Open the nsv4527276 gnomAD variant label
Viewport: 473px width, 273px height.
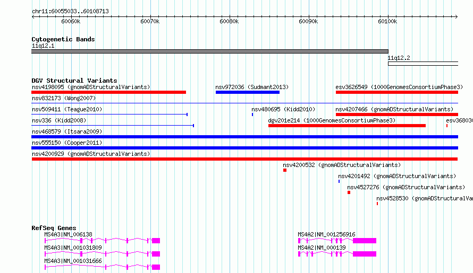point(406,187)
